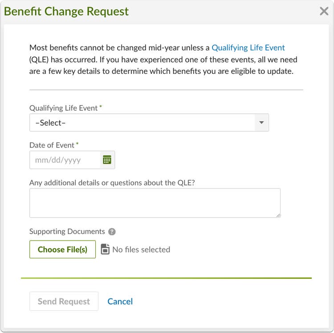Cancel the benefit change request
Screen dimensions: 334x333
tap(120, 301)
